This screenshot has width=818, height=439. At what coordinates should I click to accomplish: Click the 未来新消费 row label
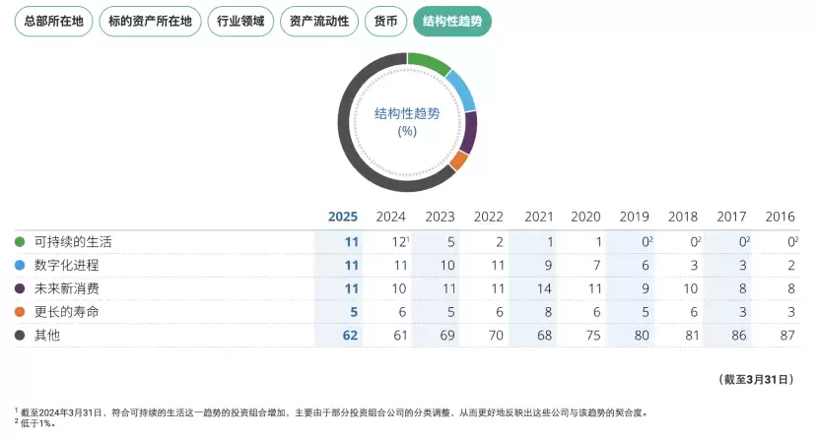pos(66,288)
